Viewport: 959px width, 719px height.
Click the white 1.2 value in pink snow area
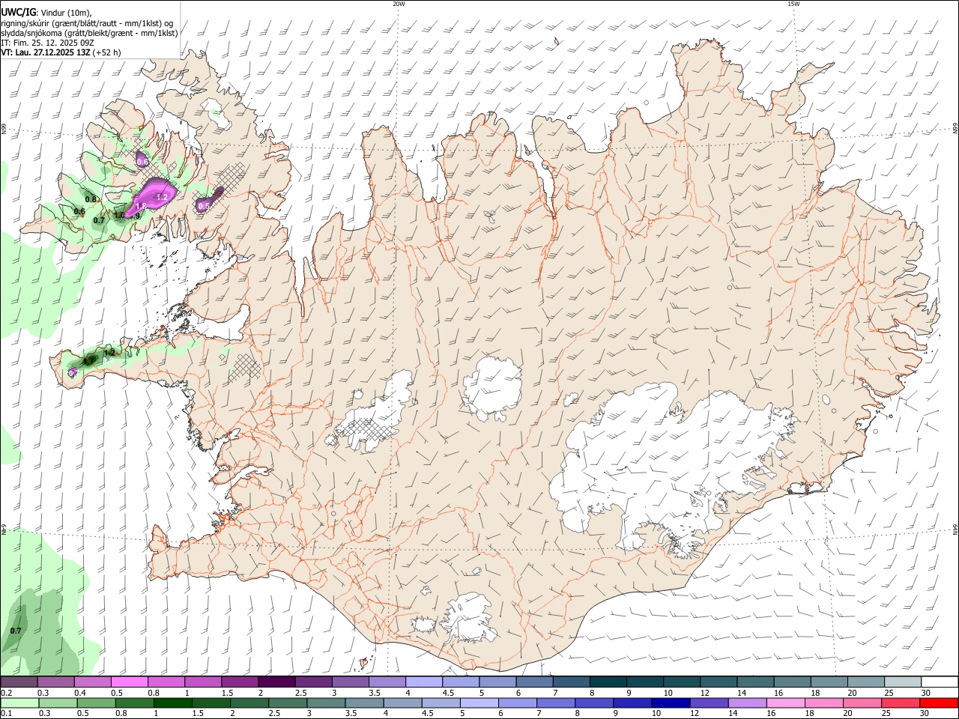coord(162,197)
